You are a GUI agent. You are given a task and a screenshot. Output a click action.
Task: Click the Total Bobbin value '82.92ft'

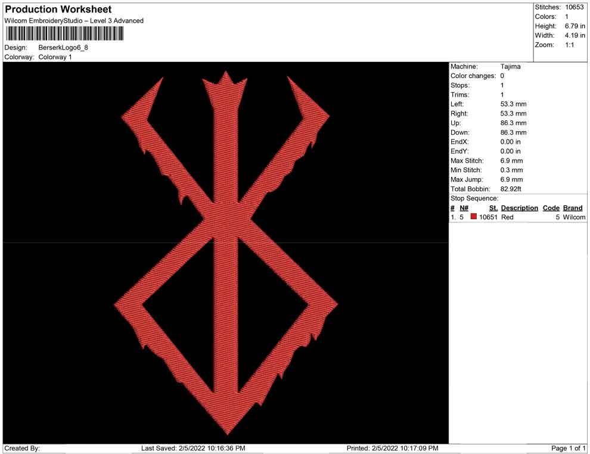(x=511, y=189)
